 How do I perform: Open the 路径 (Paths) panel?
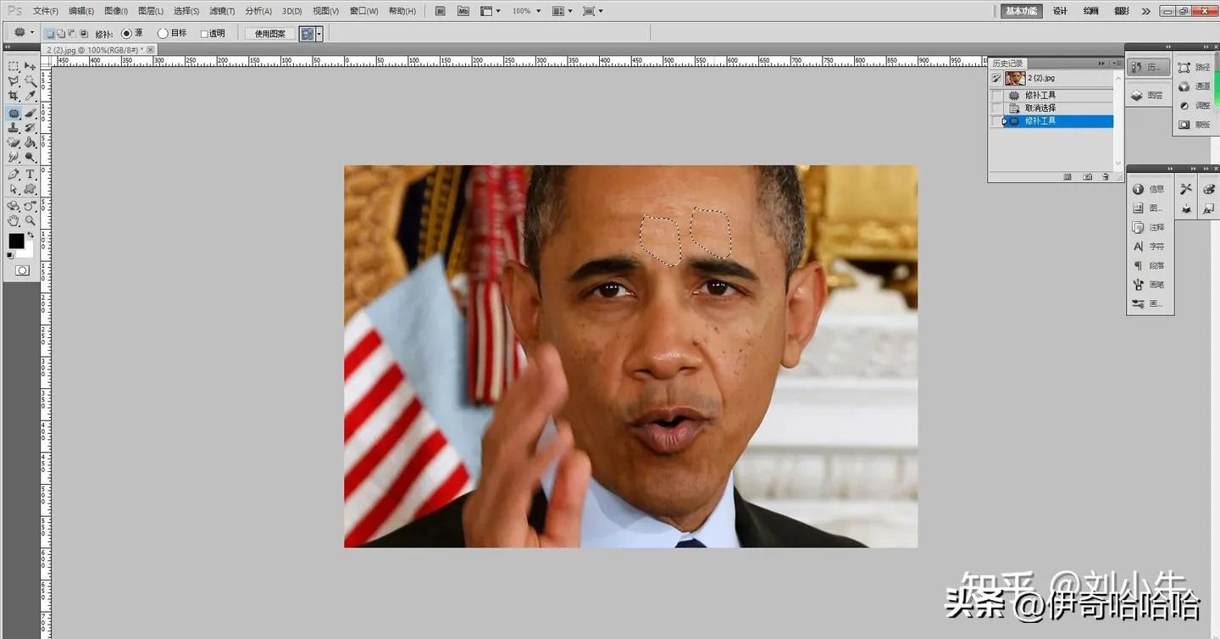[x=1201, y=66]
